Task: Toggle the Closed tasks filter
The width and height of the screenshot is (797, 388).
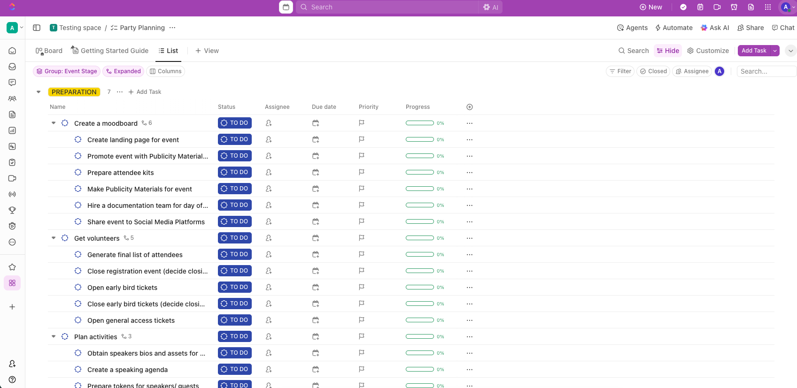Action: [x=653, y=71]
